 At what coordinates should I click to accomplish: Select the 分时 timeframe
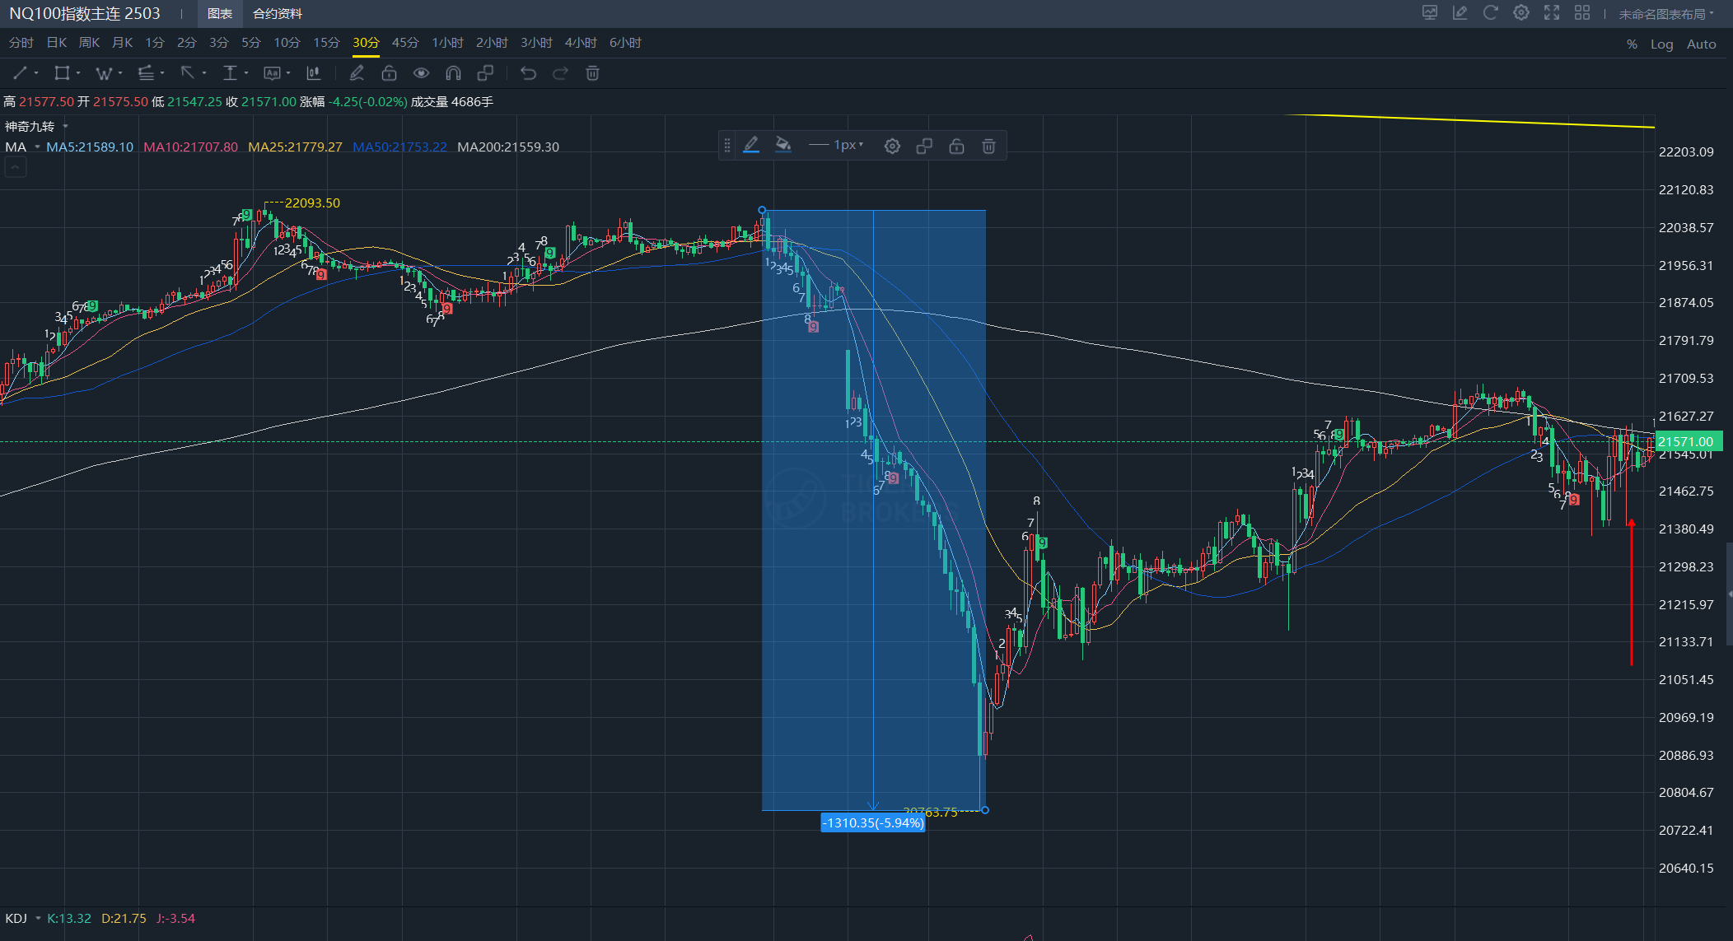(x=21, y=43)
